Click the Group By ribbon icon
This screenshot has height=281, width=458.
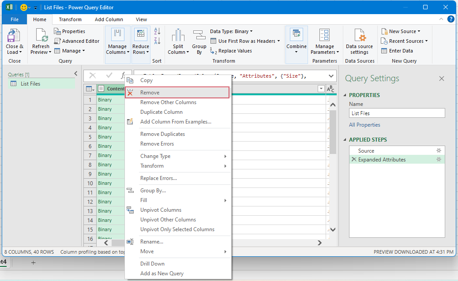point(199,35)
